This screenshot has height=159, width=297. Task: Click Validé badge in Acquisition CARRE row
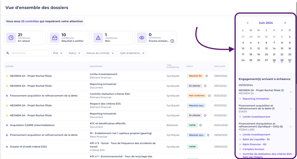[192, 125]
